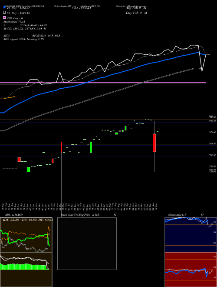Click the white 50 Day EMA legend swatch

click(x=4, y=13)
